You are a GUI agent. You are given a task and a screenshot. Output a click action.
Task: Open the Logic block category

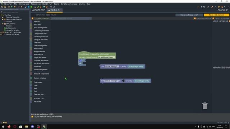coord(36,85)
